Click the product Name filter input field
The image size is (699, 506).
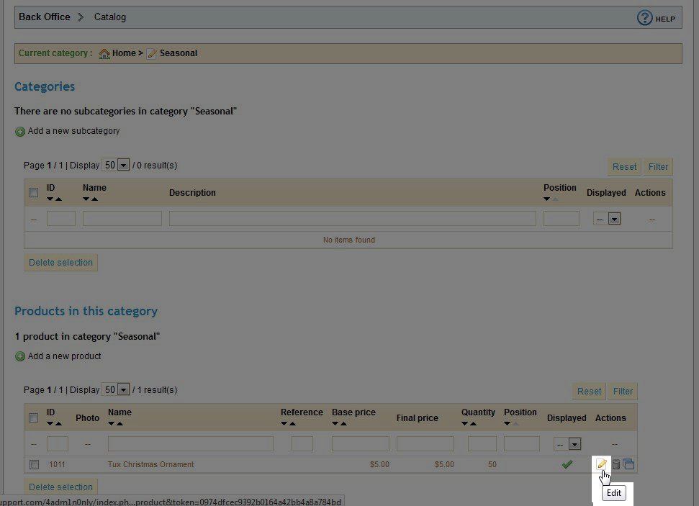(x=191, y=444)
